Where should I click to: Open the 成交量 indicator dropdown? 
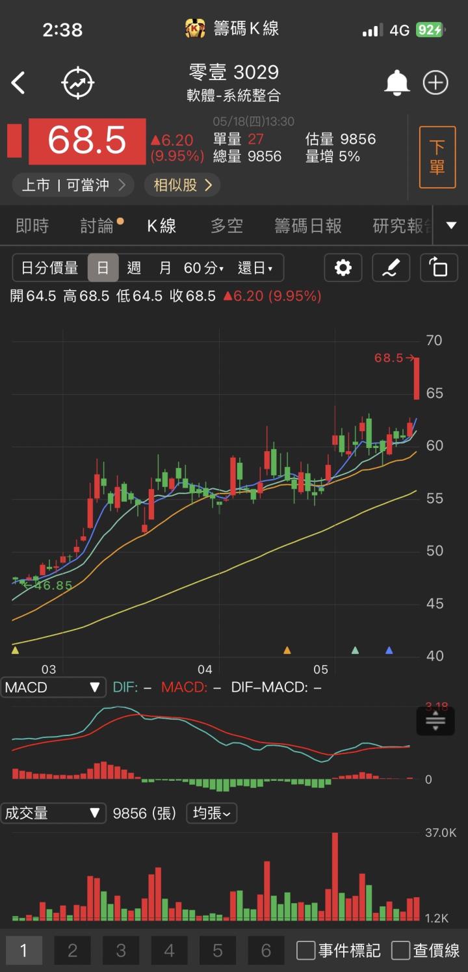pos(53,813)
